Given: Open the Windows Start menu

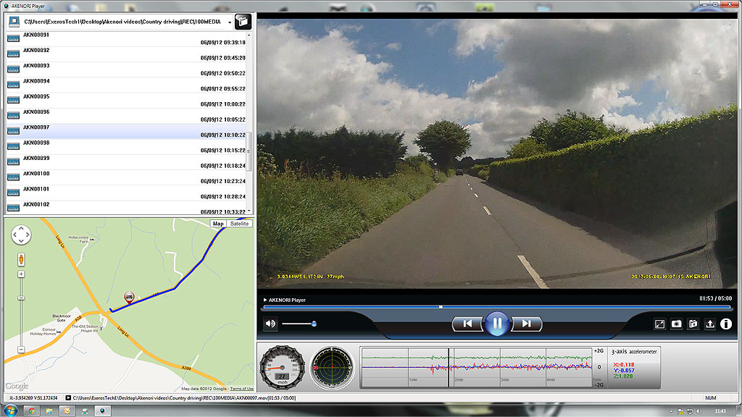Looking at the screenshot, I should click(10, 410).
